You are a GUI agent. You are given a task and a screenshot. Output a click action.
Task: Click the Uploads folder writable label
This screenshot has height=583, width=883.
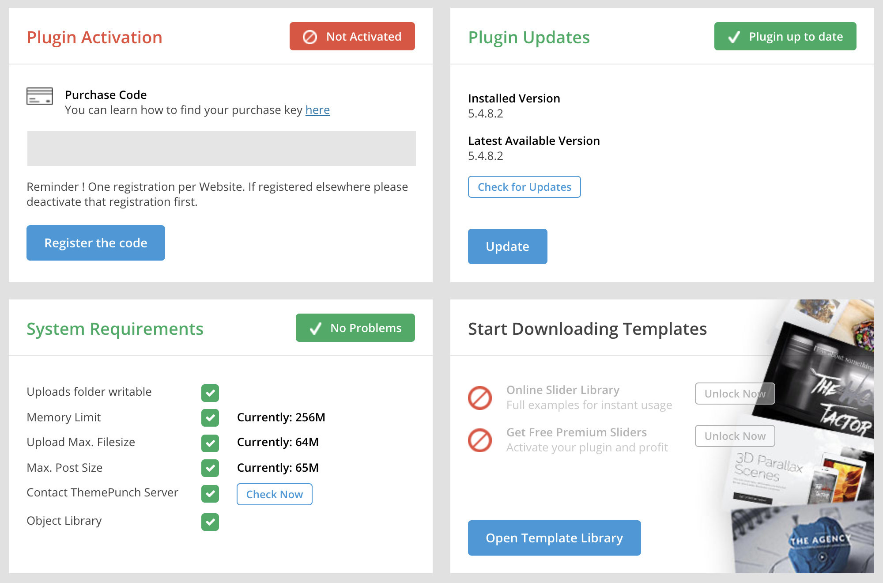tap(89, 392)
